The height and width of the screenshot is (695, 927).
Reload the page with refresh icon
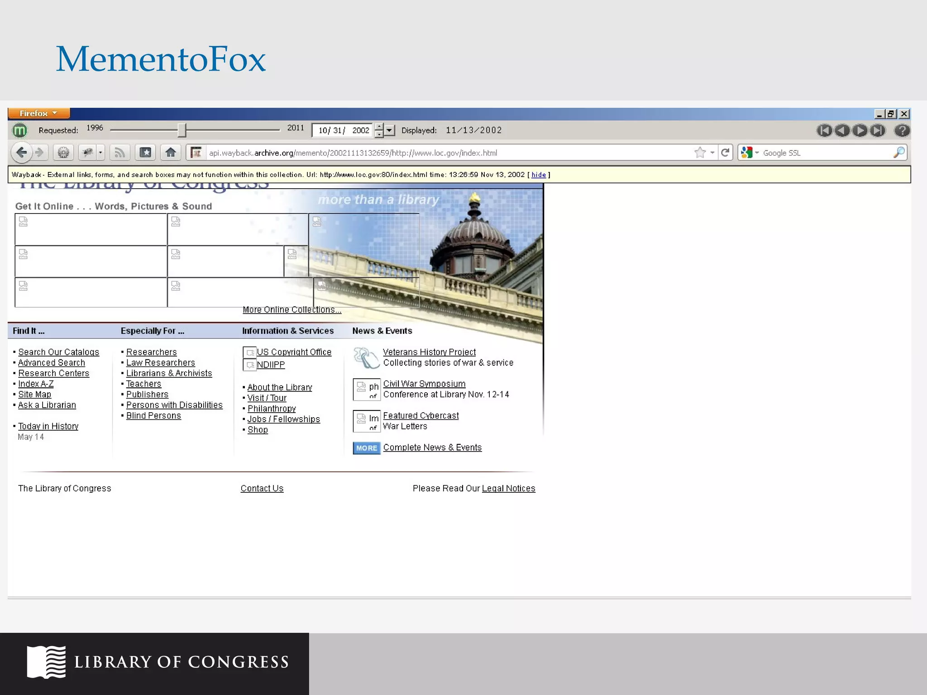point(725,153)
